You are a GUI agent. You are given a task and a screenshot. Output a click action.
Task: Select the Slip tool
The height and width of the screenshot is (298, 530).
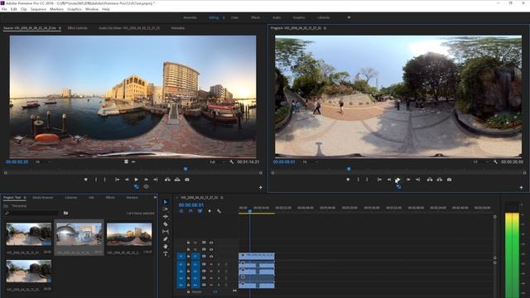166,232
